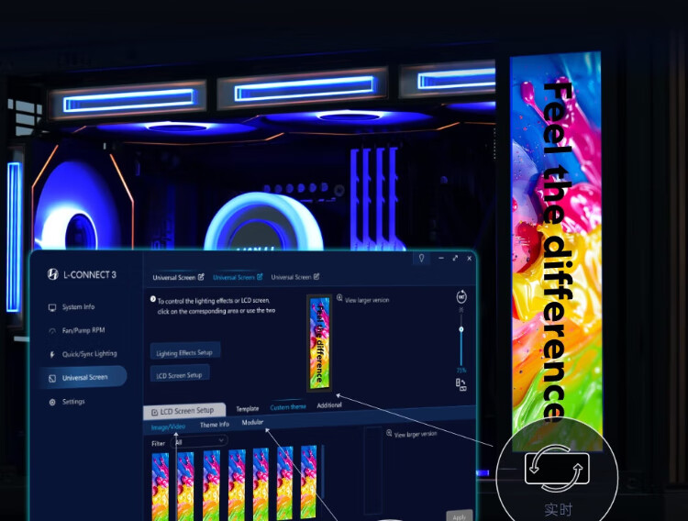Screen dimensions: 688x521
Task: Click edit icon beside third Universal Screen tab
Action: [316, 276]
